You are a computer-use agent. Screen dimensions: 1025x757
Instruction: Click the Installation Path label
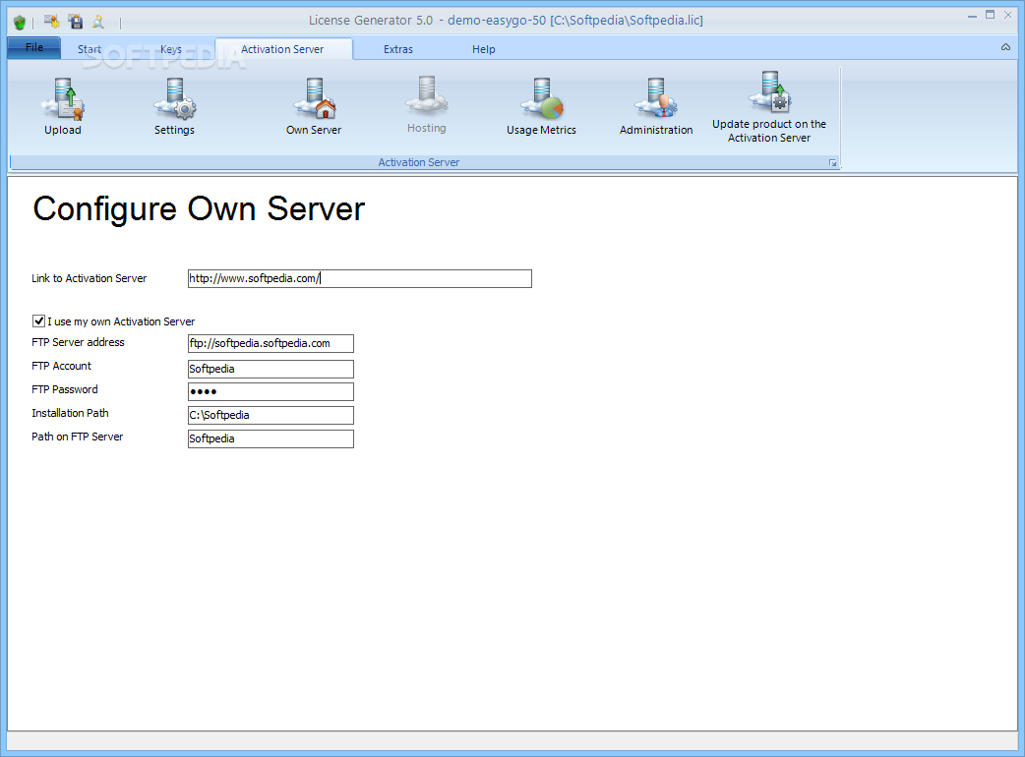pyautogui.click(x=70, y=413)
